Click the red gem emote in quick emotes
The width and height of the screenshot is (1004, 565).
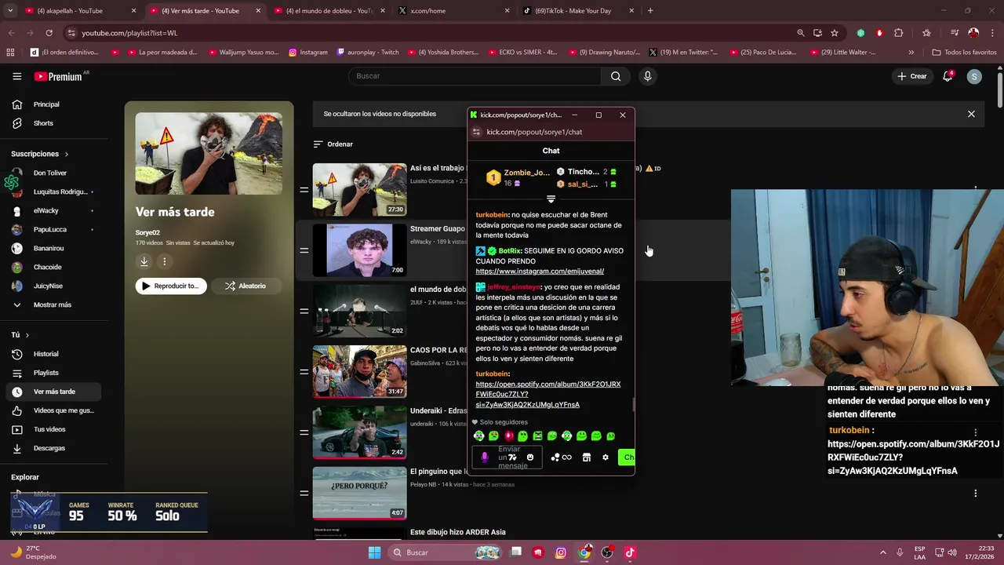tap(508, 436)
